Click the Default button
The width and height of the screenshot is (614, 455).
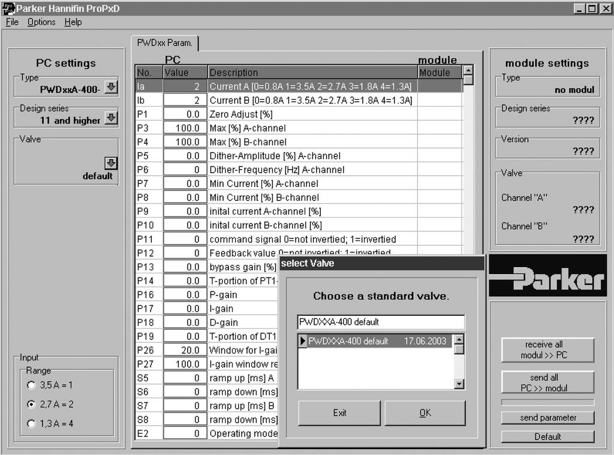547,436
